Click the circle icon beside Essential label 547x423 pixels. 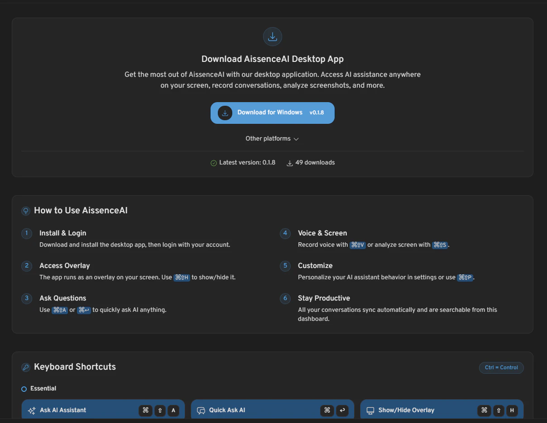(x=24, y=389)
